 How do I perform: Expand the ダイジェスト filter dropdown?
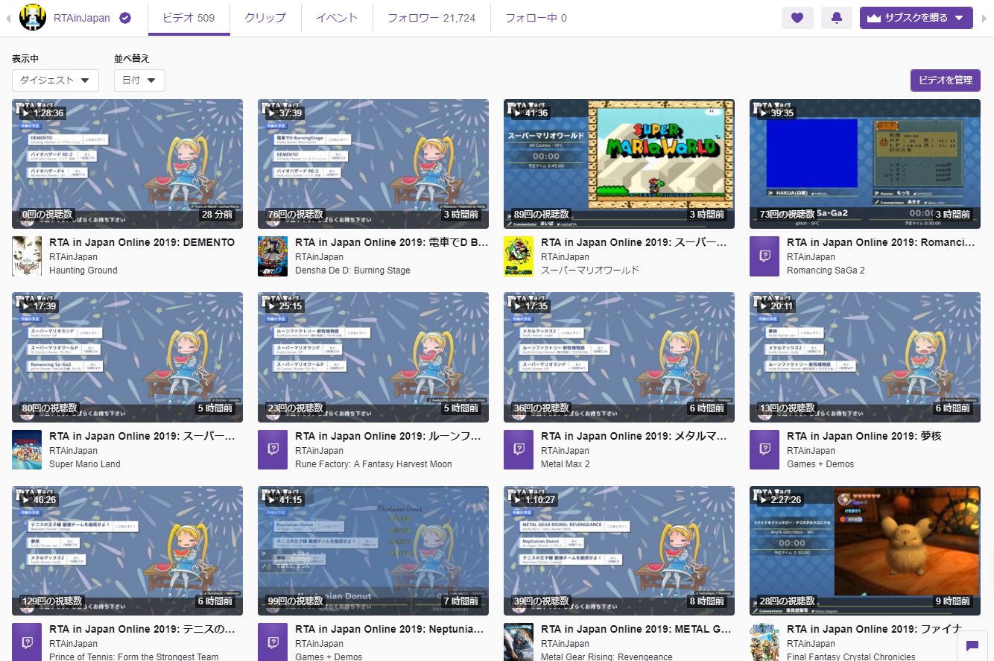click(x=55, y=80)
